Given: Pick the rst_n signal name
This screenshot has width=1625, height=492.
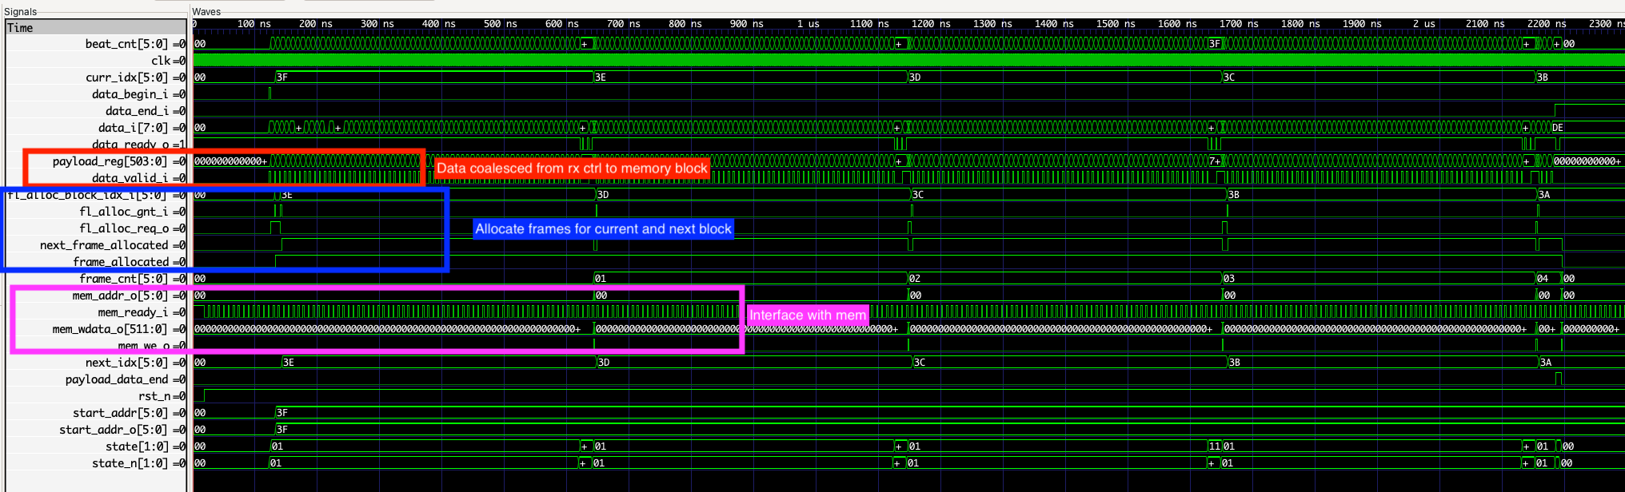Looking at the screenshot, I should point(154,396).
